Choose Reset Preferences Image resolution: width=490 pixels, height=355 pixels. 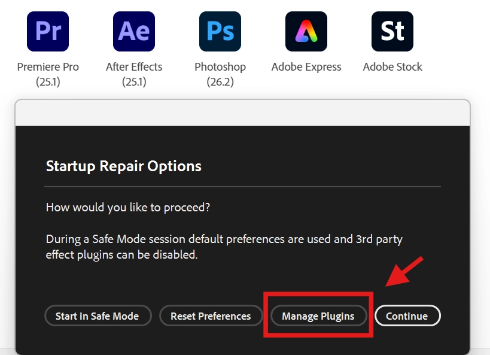coord(211,316)
